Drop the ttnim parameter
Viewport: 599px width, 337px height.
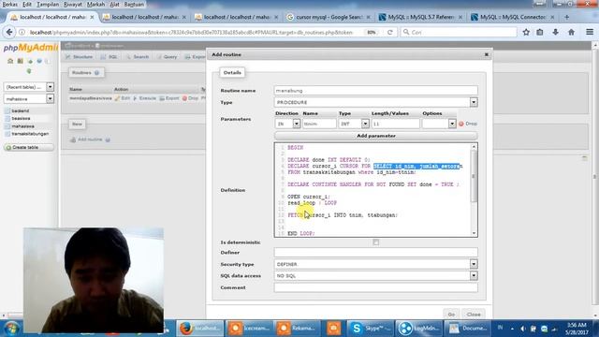click(x=468, y=124)
